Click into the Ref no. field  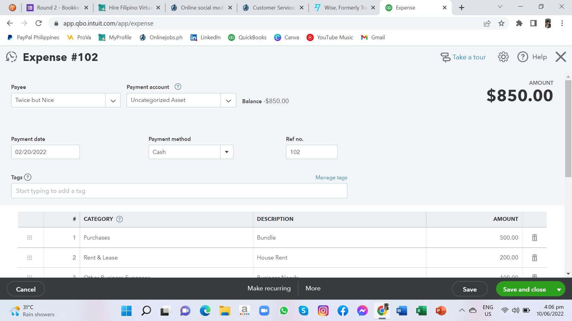click(x=311, y=152)
